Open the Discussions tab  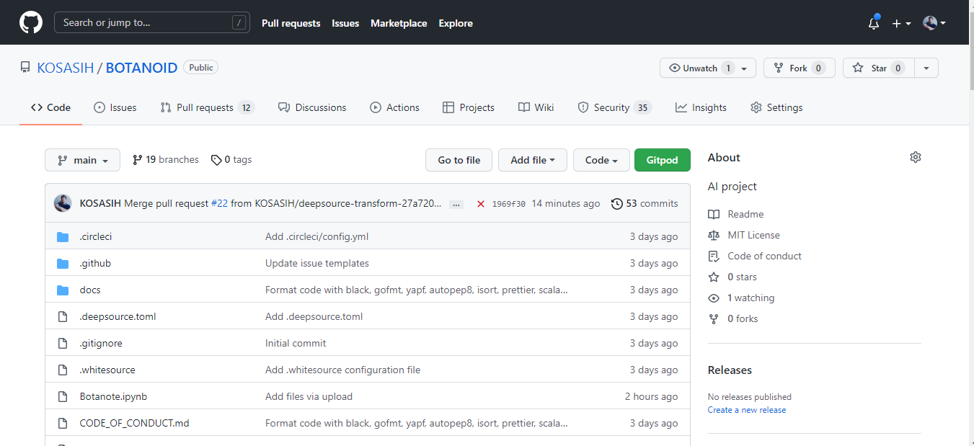312,107
